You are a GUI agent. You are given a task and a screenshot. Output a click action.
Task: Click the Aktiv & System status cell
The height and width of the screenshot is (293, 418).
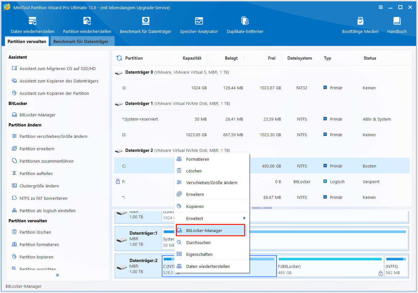(376, 119)
